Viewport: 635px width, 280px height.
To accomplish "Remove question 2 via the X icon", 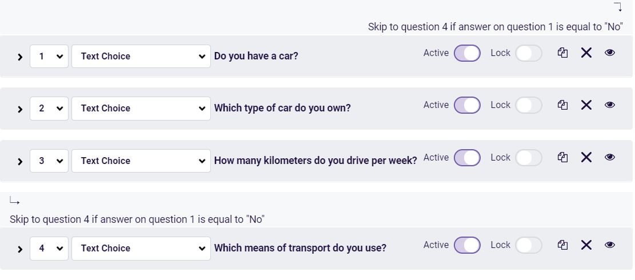I will tap(586, 105).
